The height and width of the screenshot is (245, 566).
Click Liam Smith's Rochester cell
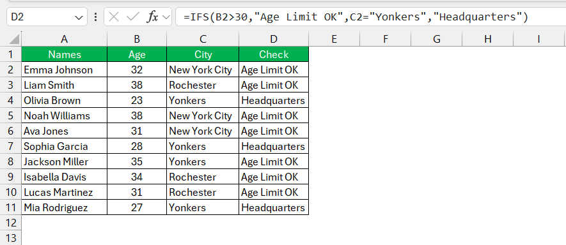point(203,85)
